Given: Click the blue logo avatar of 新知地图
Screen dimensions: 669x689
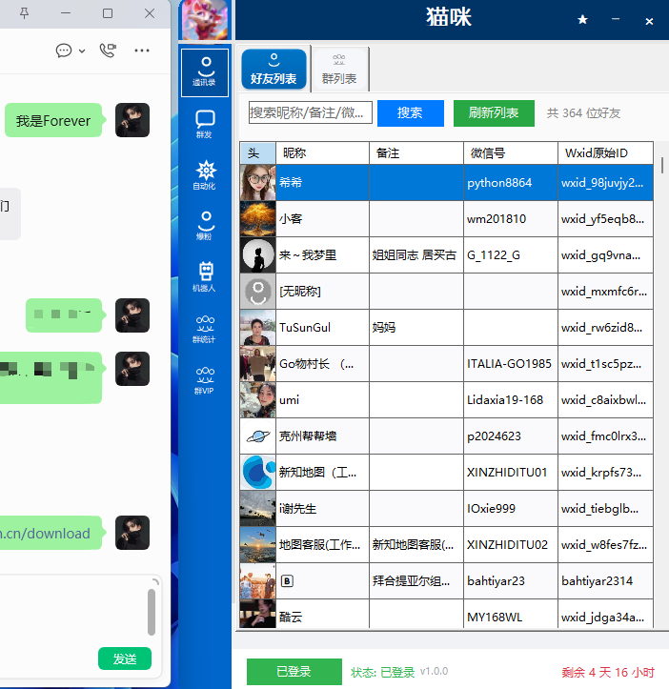Looking at the screenshot, I should pos(257,473).
